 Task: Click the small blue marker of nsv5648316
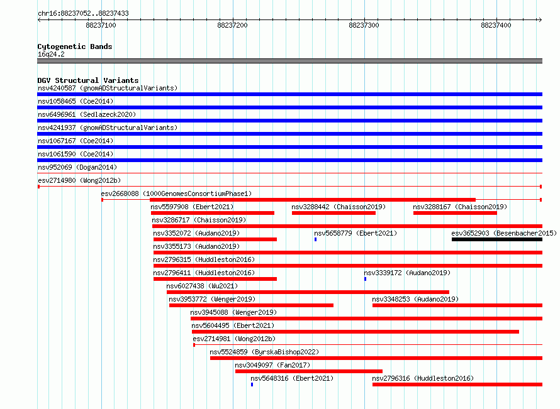252,384
